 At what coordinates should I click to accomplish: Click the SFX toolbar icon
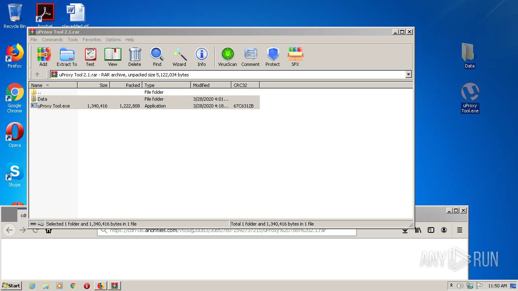295,57
